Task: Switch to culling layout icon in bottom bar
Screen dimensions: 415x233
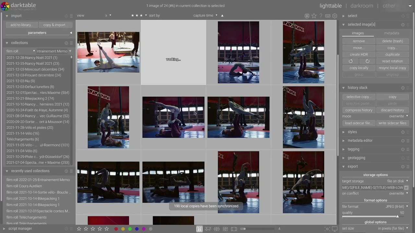Action: 225,229
